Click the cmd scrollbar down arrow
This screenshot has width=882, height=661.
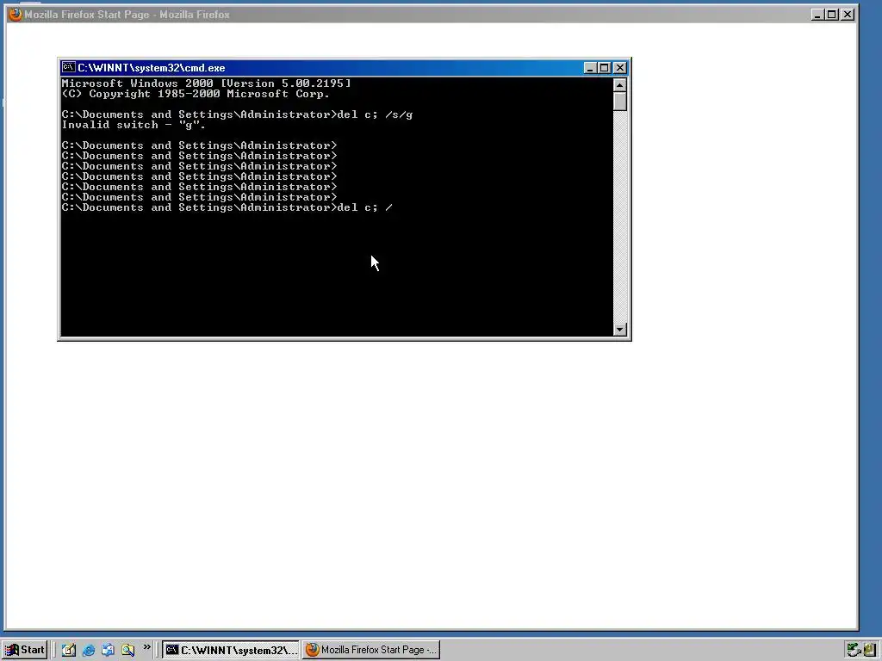pyautogui.click(x=620, y=330)
